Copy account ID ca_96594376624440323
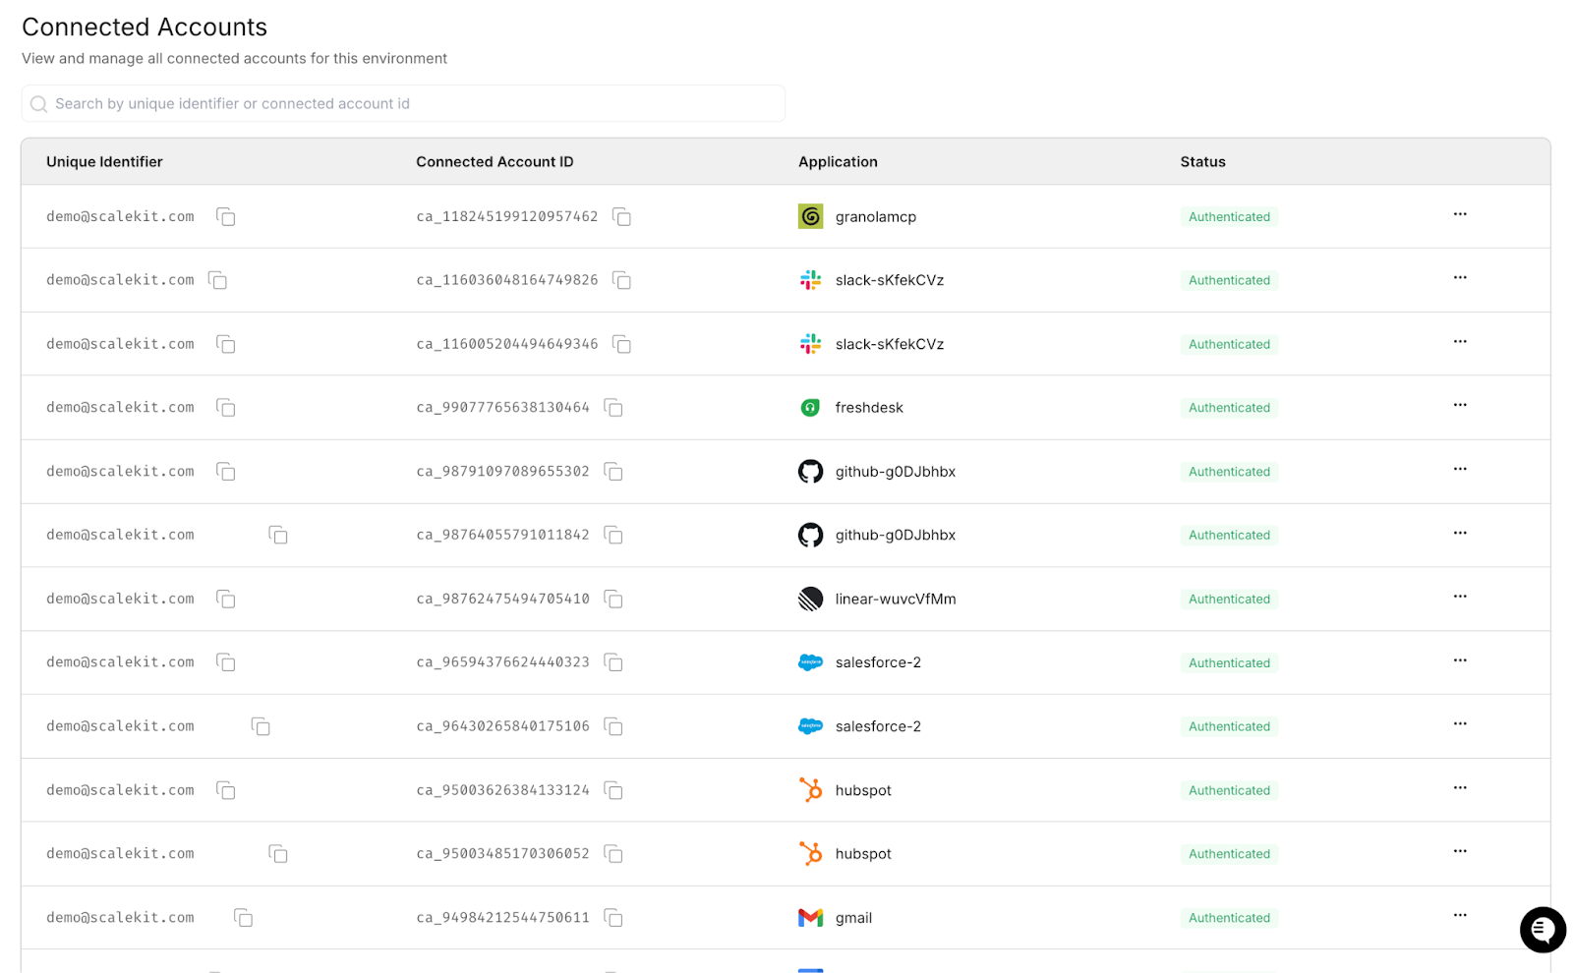 [x=613, y=662]
